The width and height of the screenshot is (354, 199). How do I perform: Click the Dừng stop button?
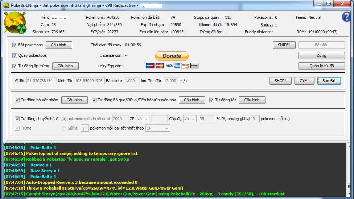click(x=321, y=55)
